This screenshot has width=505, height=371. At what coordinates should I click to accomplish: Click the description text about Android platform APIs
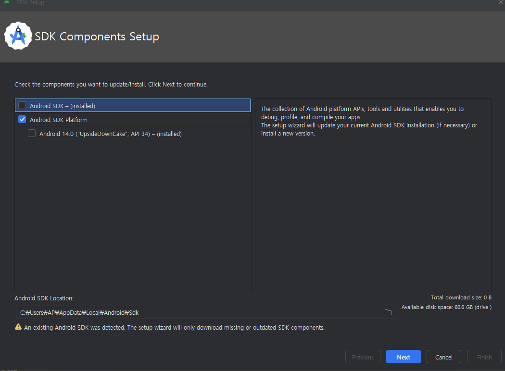(x=369, y=121)
